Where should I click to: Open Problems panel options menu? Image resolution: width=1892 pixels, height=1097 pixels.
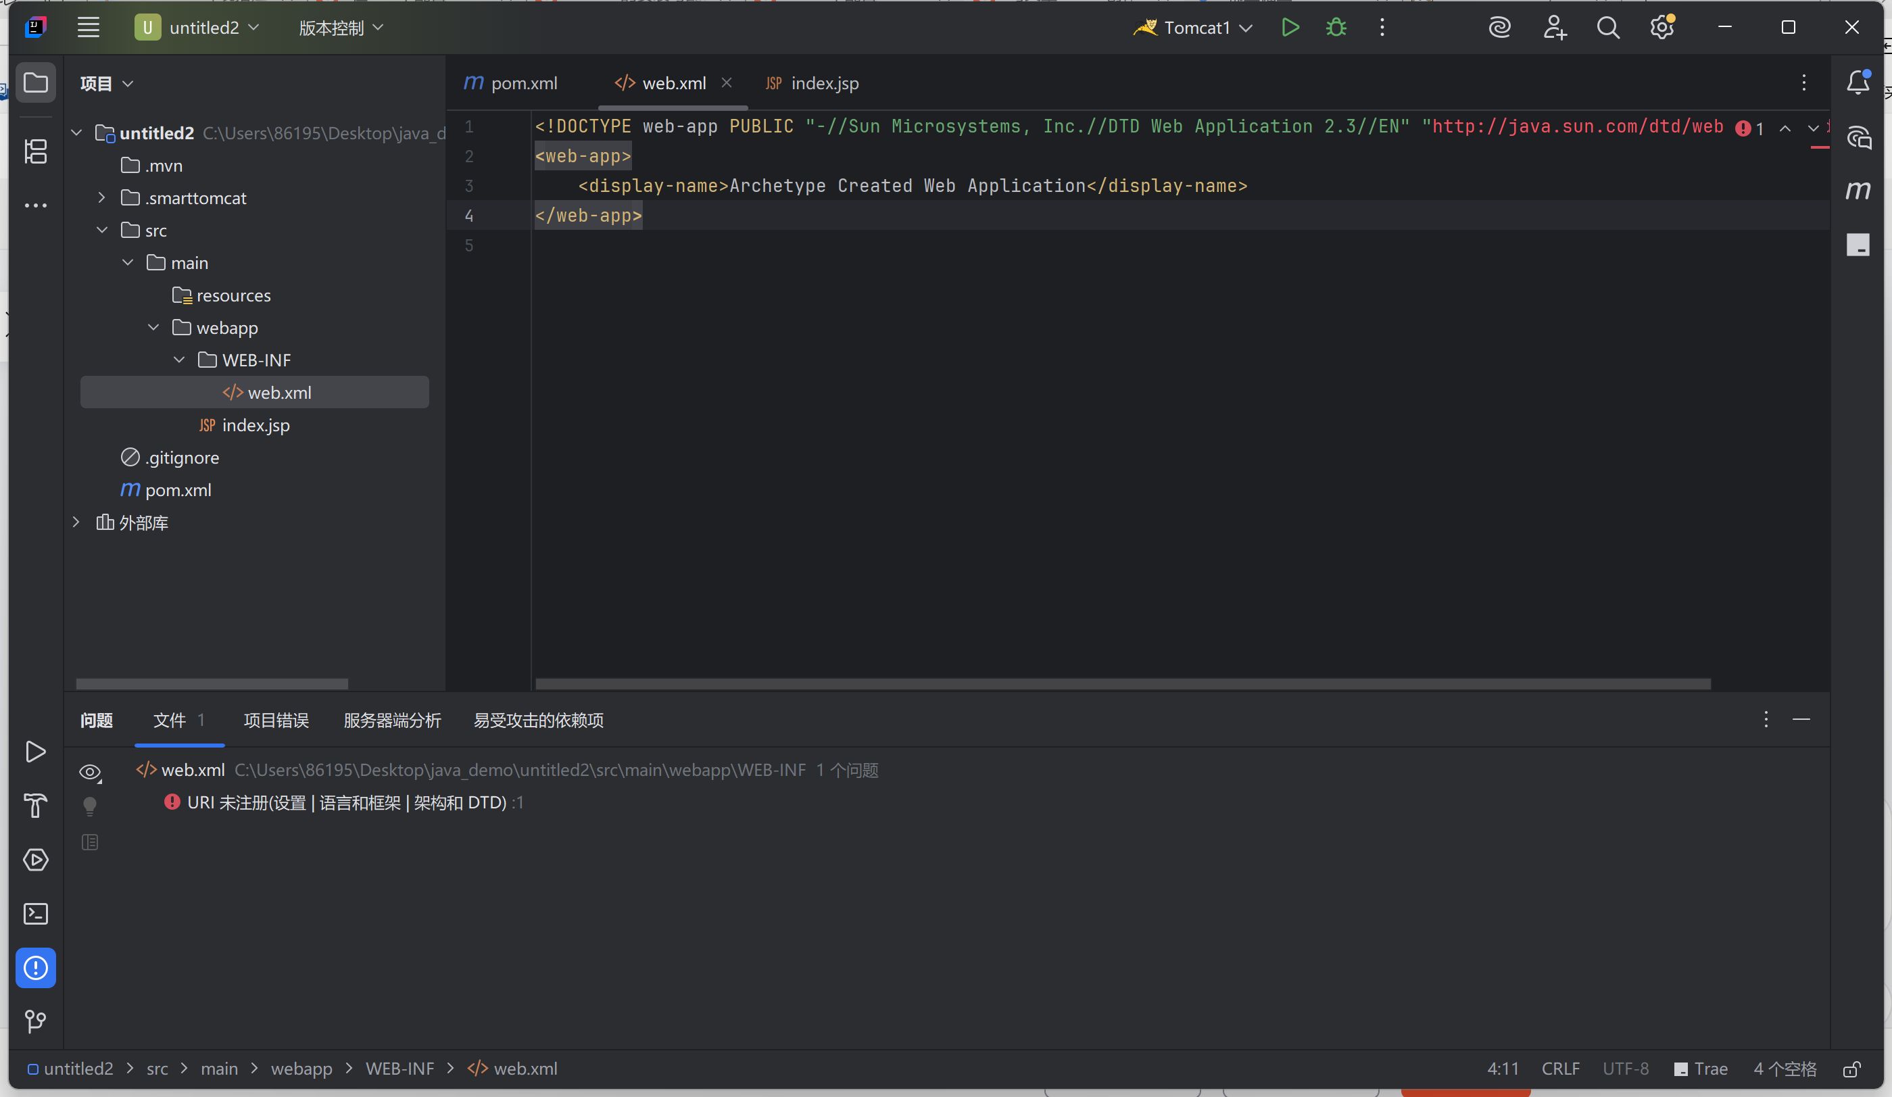pyautogui.click(x=1766, y=719)
